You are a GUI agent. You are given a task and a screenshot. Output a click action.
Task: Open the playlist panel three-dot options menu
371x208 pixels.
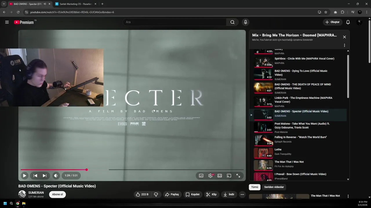[x=344, y=45]
